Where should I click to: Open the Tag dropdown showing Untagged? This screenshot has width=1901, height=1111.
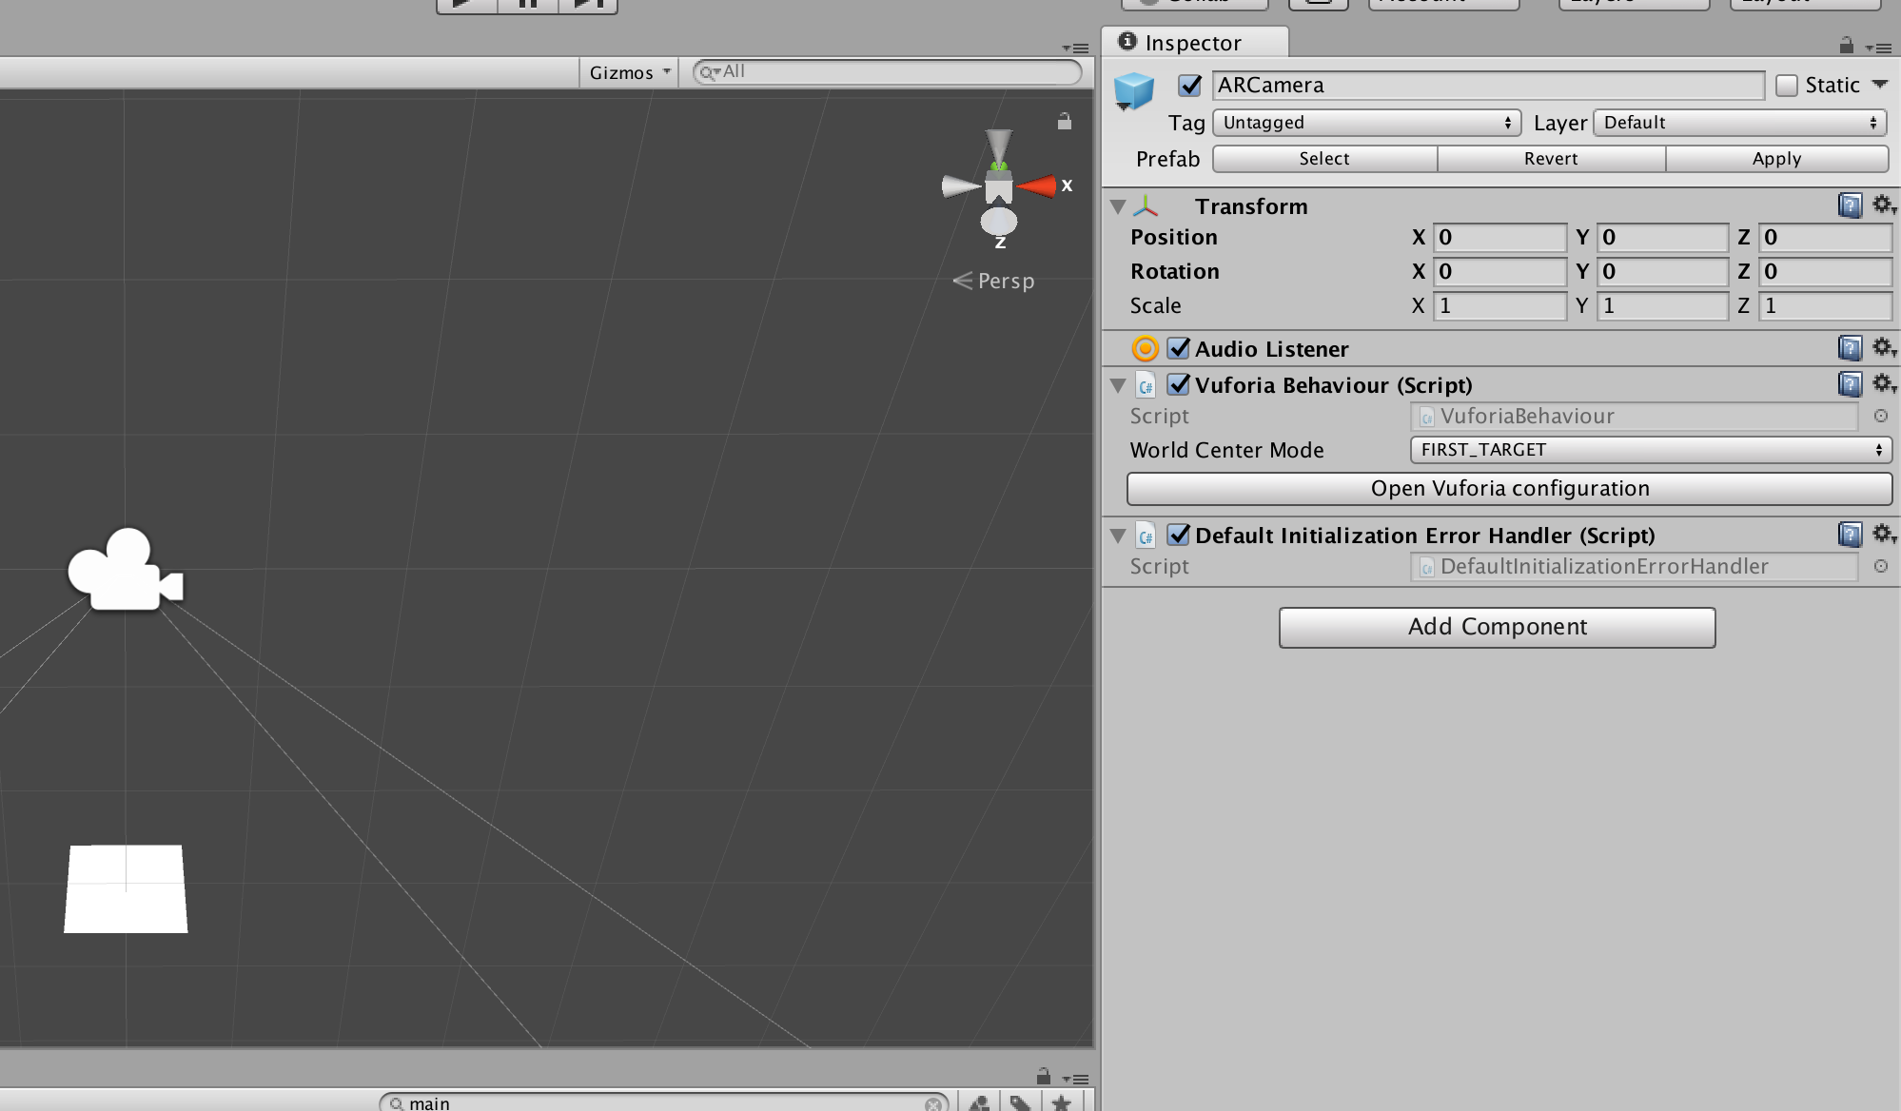1365,123
